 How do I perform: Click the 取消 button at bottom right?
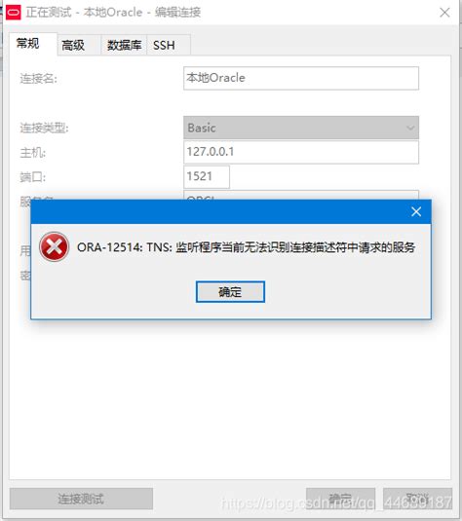click(417, 499)
